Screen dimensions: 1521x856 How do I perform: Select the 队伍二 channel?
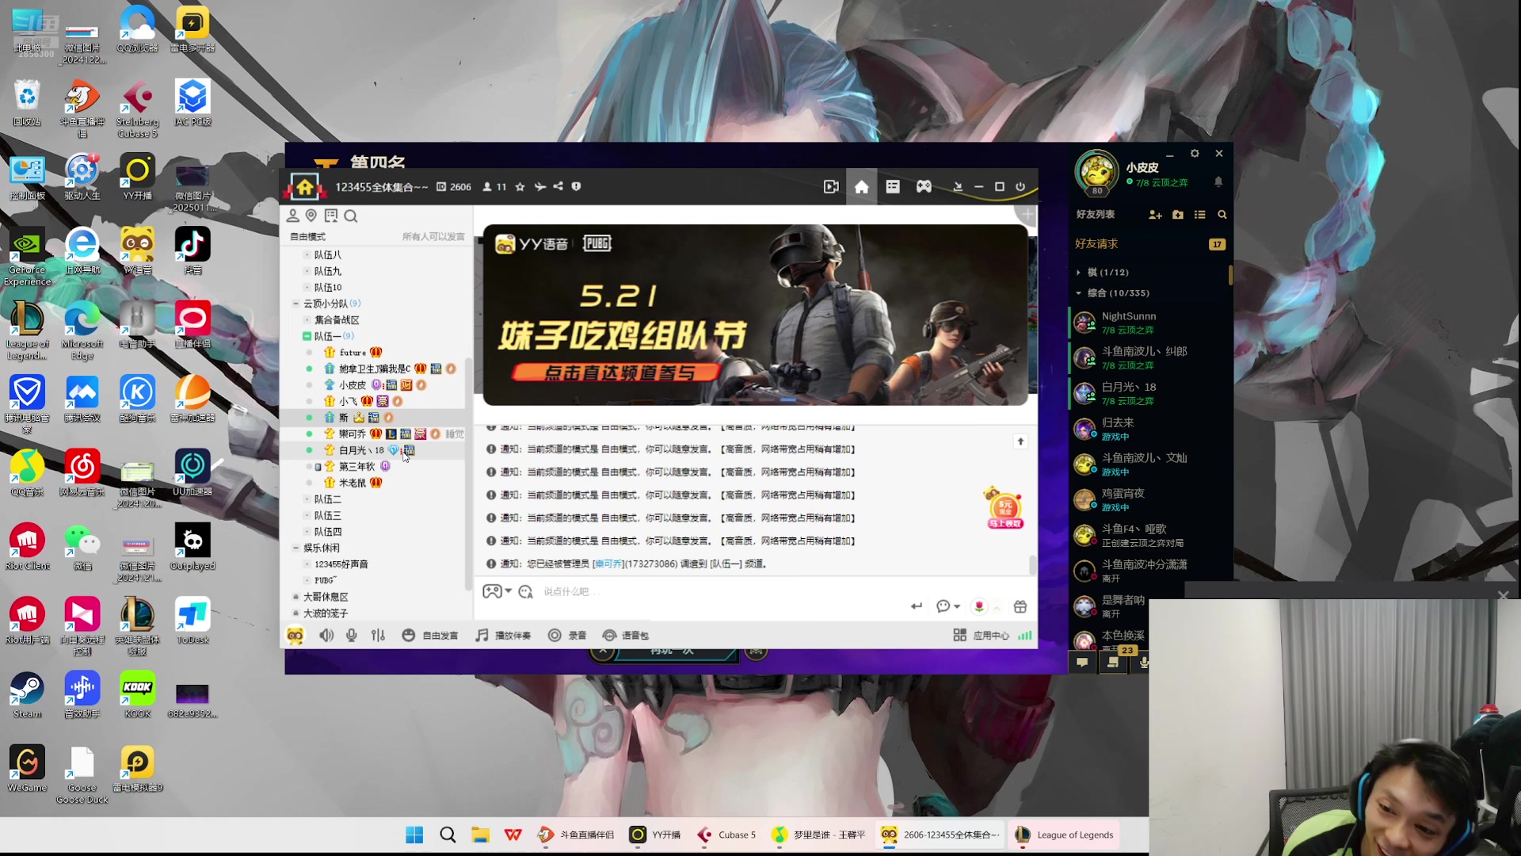point(328,499)
